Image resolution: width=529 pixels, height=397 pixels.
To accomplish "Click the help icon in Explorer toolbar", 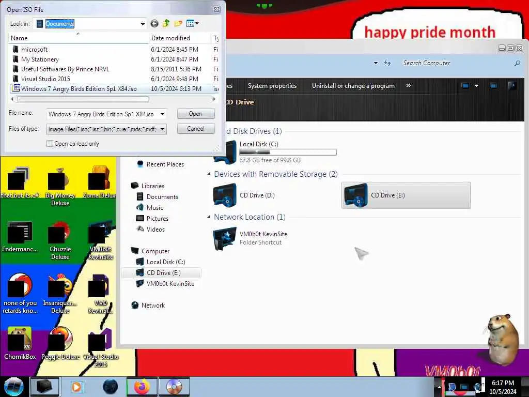I will (x=512, y=86).
